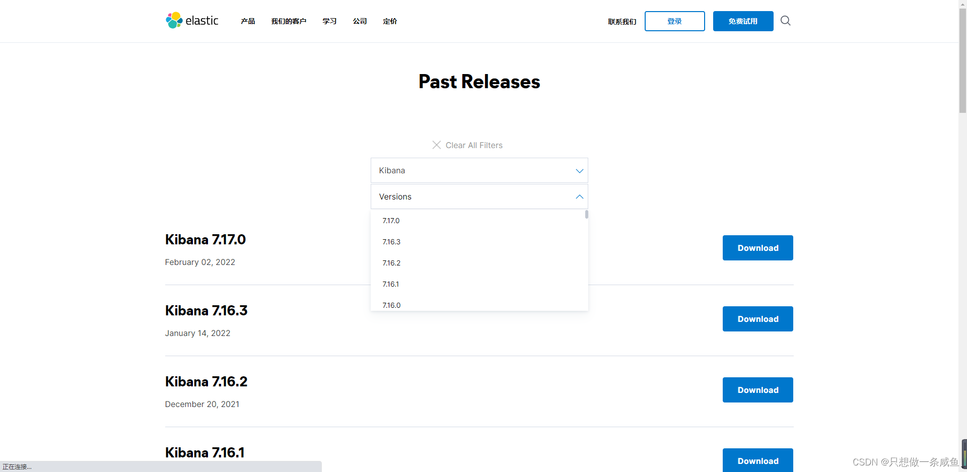Click the 免费试用 free trial button
This screenshot has height=472, width=967.
coord(743,21)
